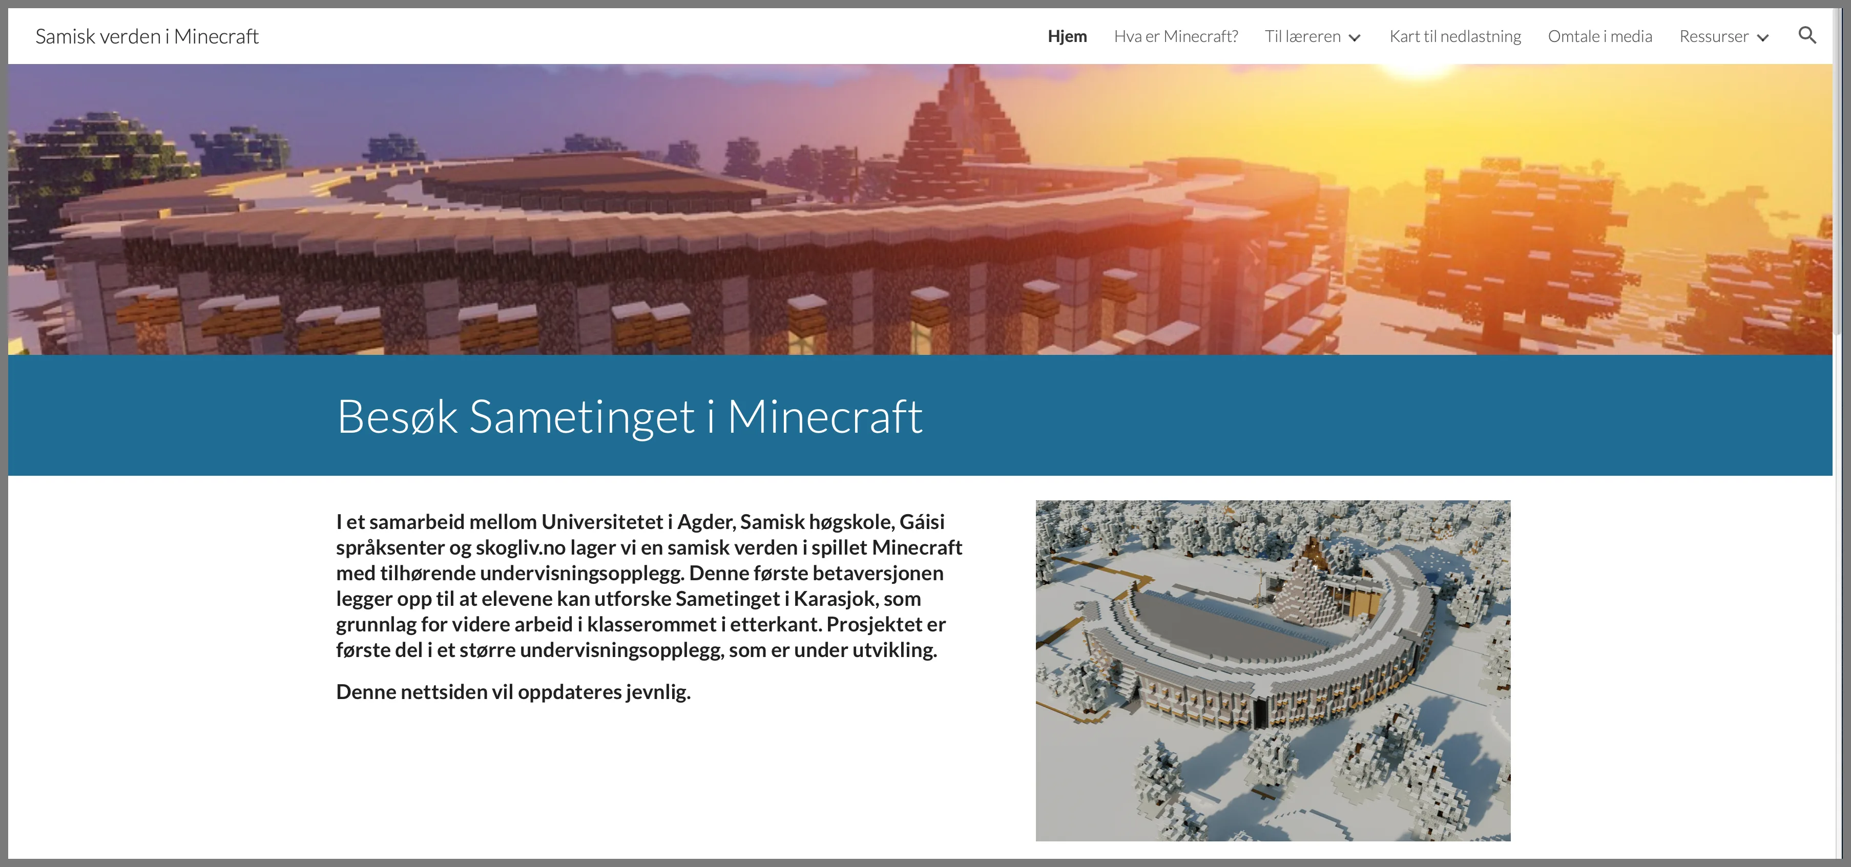Click the blue title band background
Viewport: 1851px width, 867px height.
[1365, 417]
